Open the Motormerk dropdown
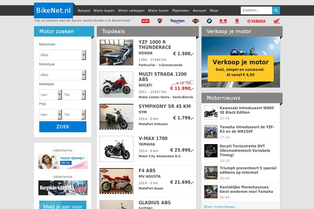The width and height of the screenshot is (314, 209). coord(63,55)
